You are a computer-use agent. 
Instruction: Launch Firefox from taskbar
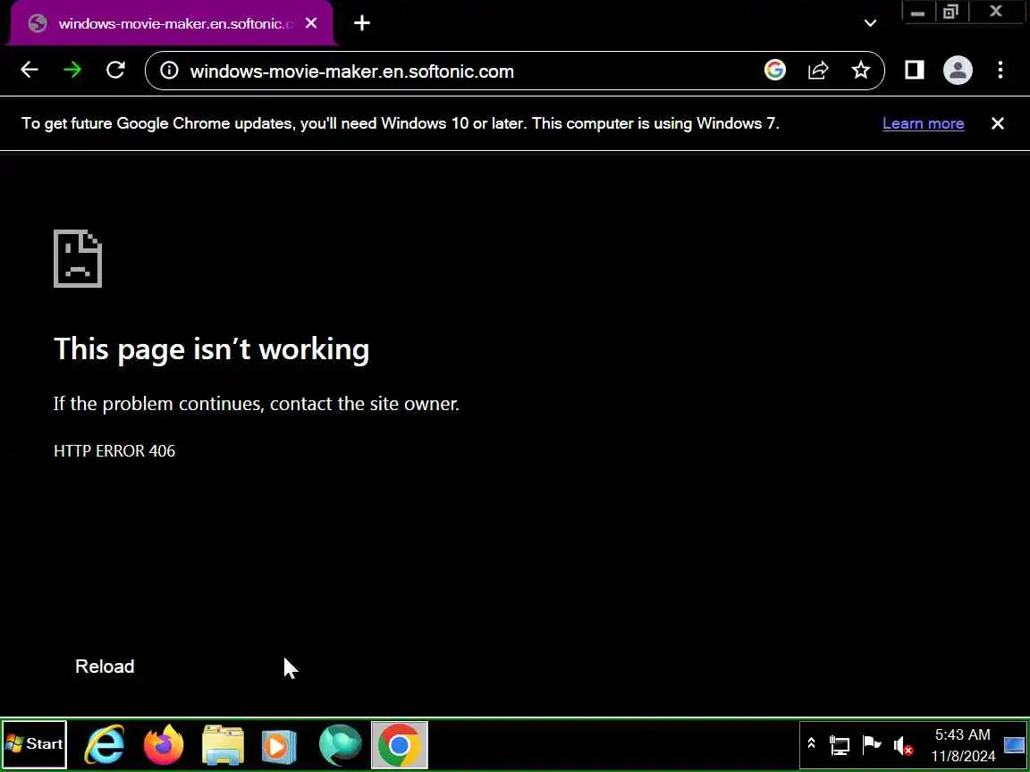[x=164, y=744]
